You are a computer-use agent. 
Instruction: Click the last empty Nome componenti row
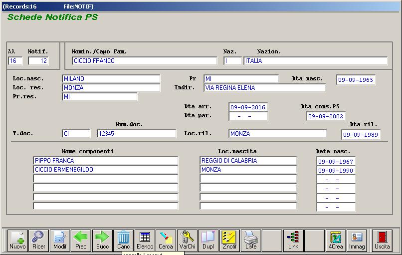[x=106, y=206]
